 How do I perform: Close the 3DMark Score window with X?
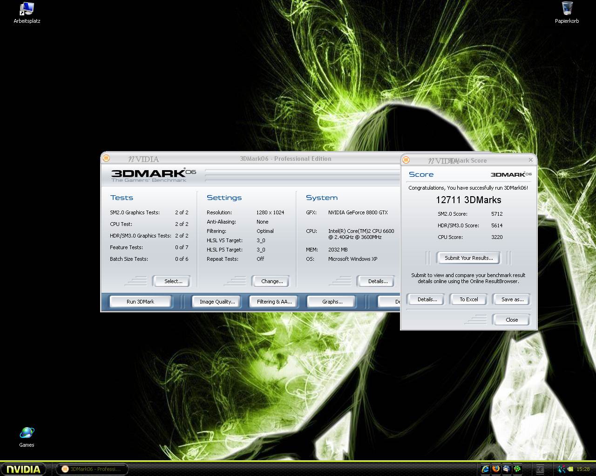530,160
